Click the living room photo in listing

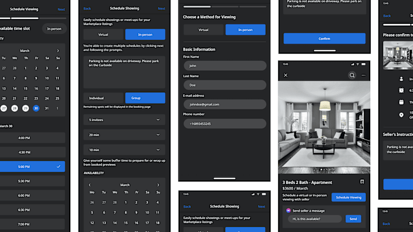[324, 127]
